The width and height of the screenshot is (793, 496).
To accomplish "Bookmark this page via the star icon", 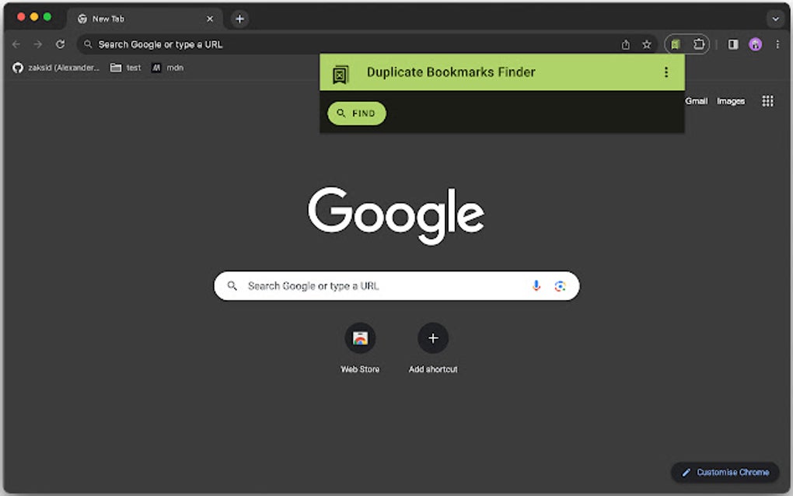I will 646,44.
